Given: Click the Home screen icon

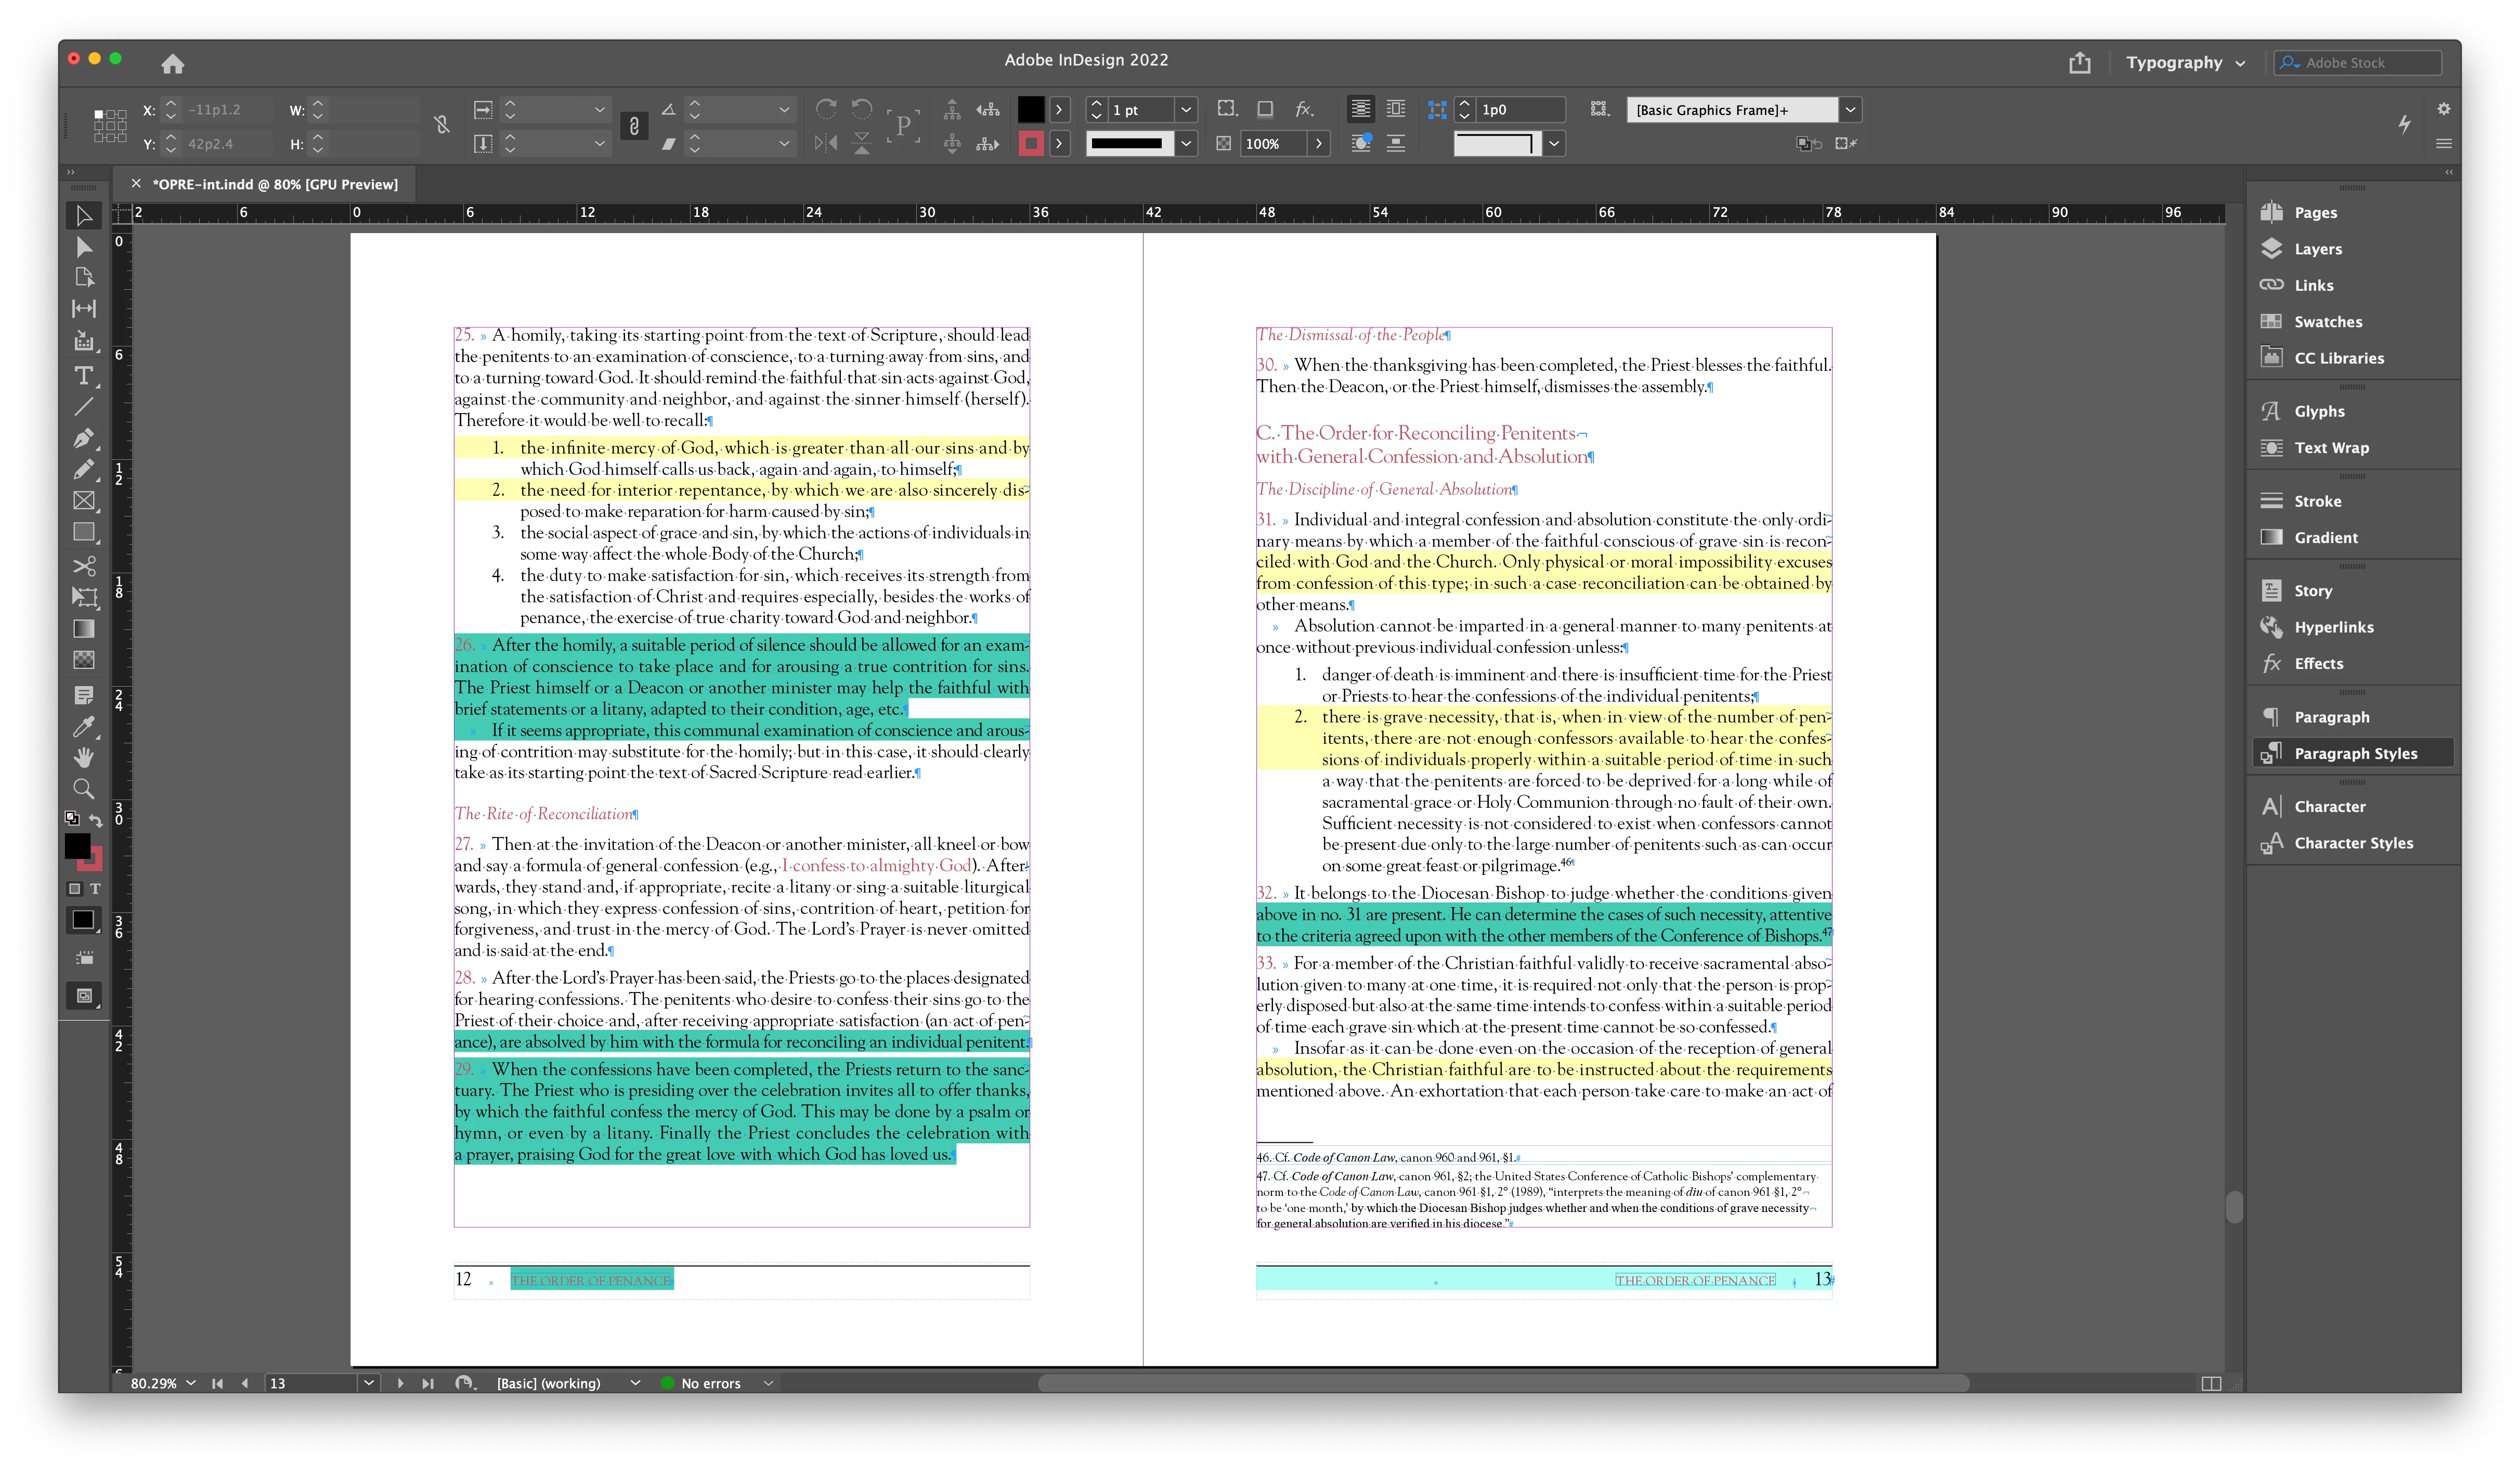Looking at the screenshot, I should pos(172,64).
